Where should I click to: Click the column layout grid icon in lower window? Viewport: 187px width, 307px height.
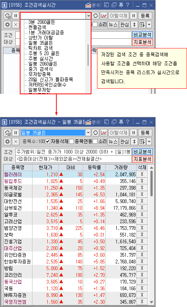[142, 141]
